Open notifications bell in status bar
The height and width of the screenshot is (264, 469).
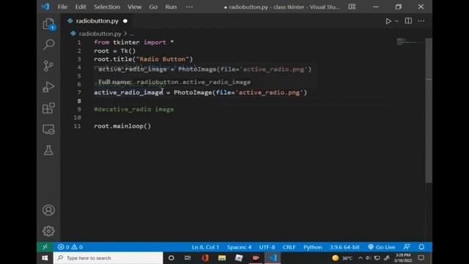pos(421,247)
